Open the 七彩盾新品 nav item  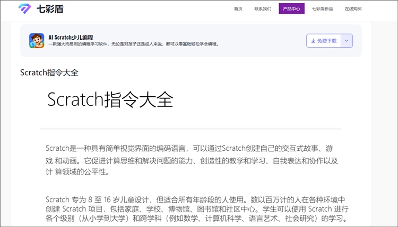[x=322, y=9]
